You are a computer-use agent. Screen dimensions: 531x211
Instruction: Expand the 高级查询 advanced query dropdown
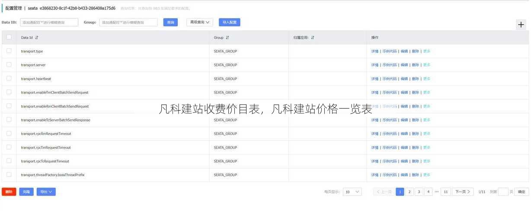point(200,22)
